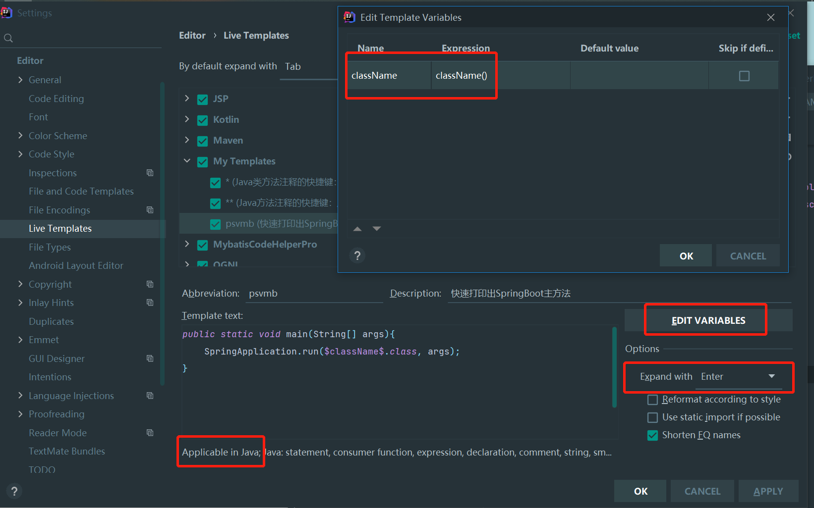Open File and Code Templates page
Screen dimensions: 814x508
coord(81,191)
